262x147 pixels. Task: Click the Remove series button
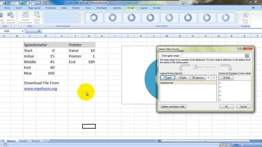[x=198, y=78]
